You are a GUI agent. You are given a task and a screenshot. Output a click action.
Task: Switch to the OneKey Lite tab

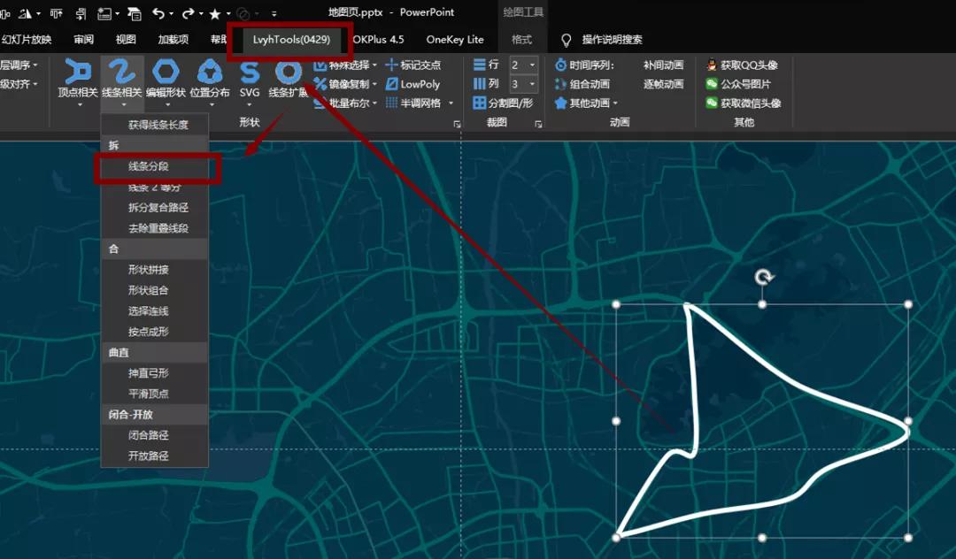[x=455, y=40]
